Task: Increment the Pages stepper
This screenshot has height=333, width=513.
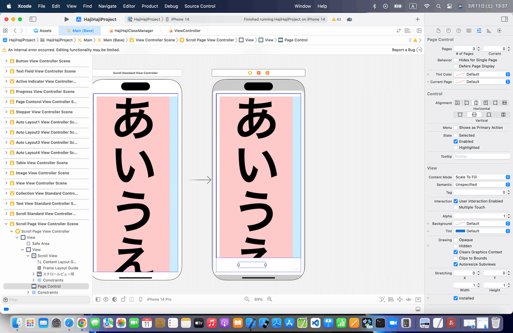Action: click(x=478, y=47)
